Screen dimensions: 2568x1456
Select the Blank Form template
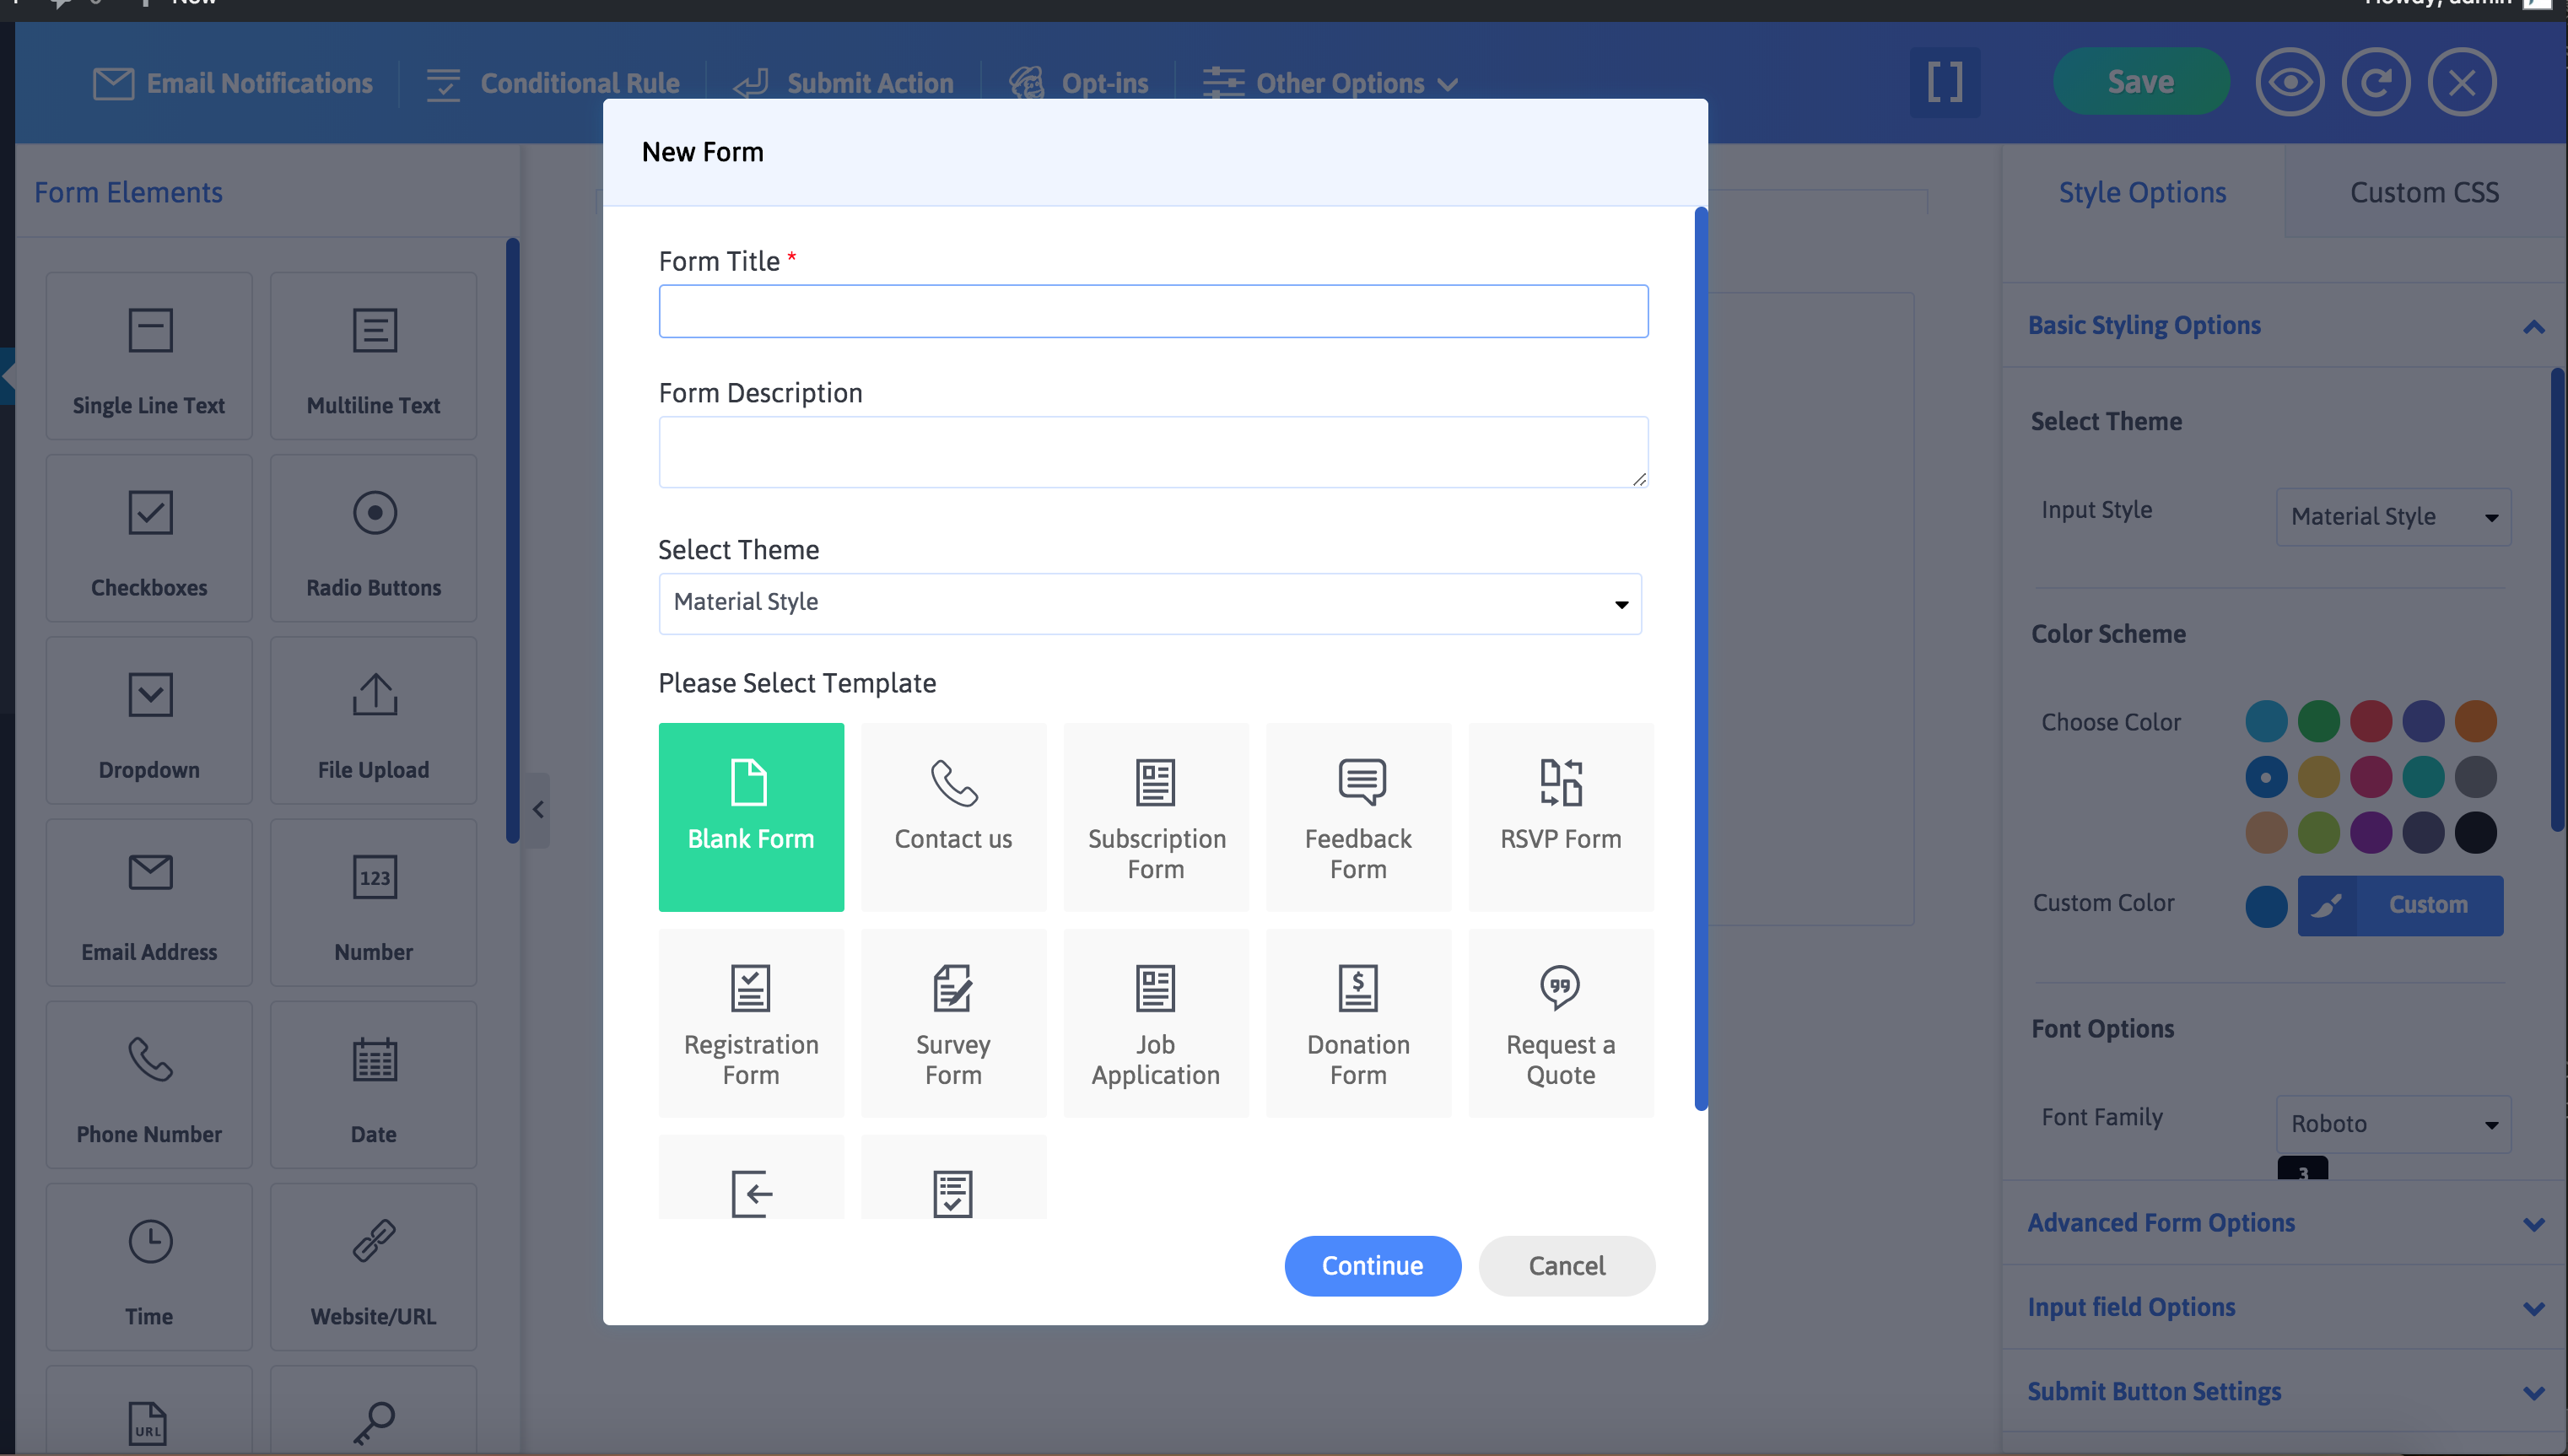[751, 817]
